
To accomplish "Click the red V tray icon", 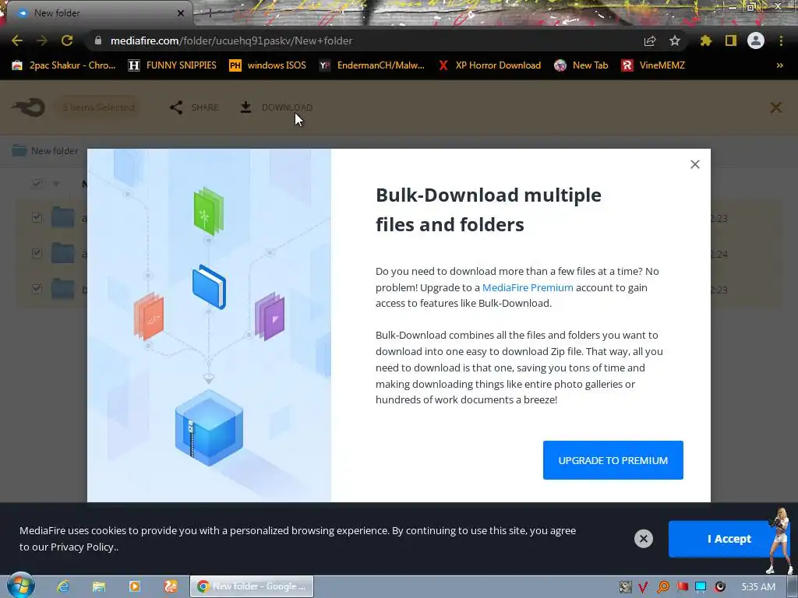I will point(643,587).
